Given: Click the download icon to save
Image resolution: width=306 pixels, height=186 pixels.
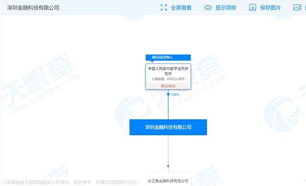Looking at the screenshot, I should 252,8.
